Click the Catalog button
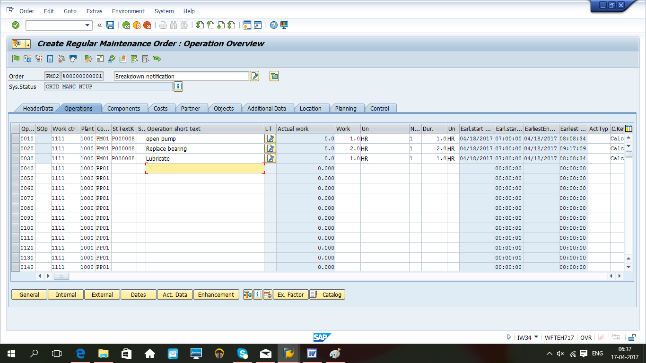The width and height of the screenshot is (646, 363). tap(327, 294)
